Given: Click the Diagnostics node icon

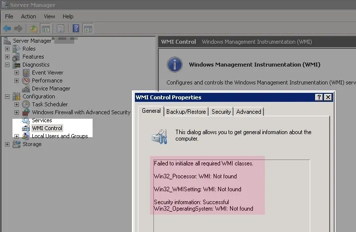Looking at the screenshot, I should pyautogui.click(x=16, y=65).
